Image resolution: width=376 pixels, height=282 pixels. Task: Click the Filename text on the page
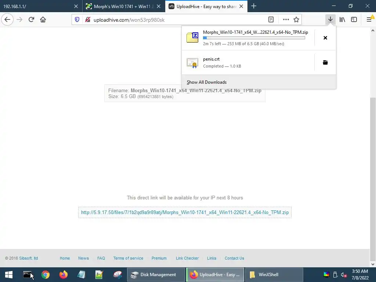point(185,91)
